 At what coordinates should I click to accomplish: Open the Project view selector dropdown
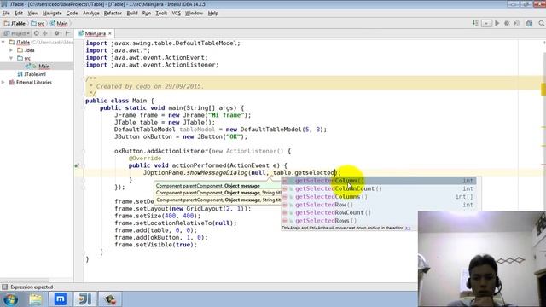pos(17,33)
